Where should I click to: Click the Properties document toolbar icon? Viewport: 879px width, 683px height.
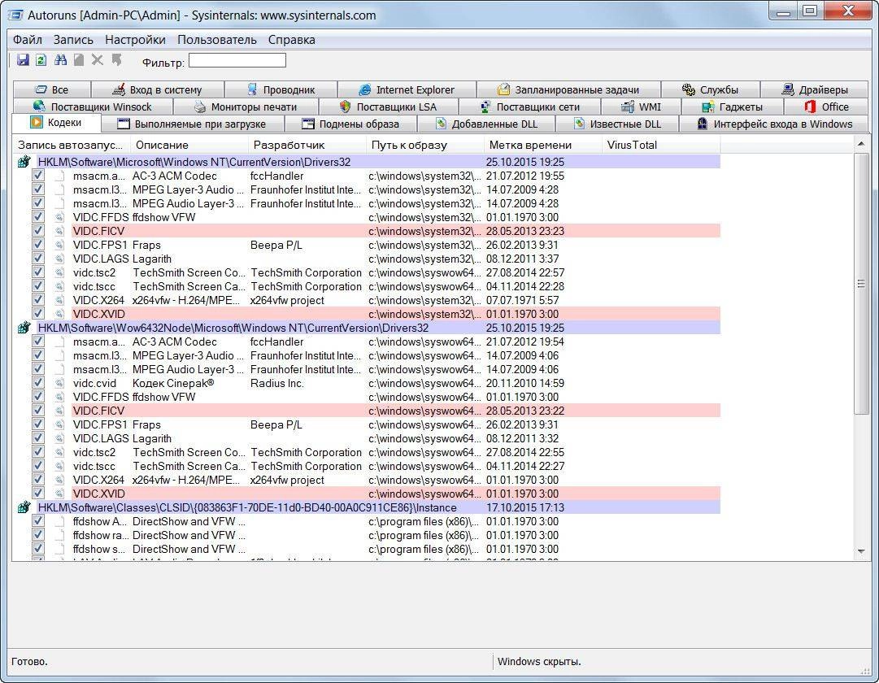coord(79,60)
